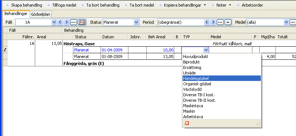Click date cell 01-08-2009
Viewport: 296px width, 136px height.
coord(114,57)
